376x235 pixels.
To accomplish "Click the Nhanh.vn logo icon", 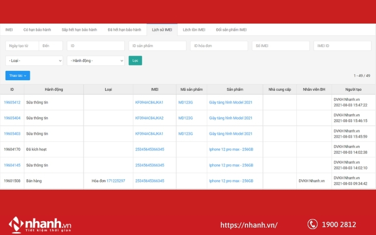I will pyautogui.click(x=16, y=225).
